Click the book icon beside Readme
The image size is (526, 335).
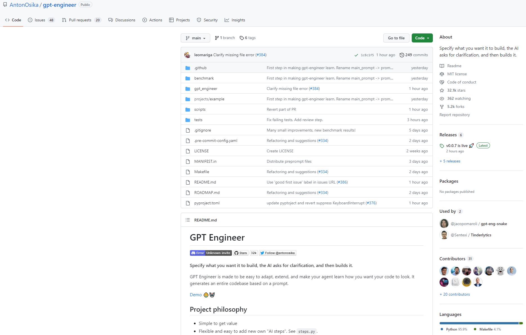point(442,66)
